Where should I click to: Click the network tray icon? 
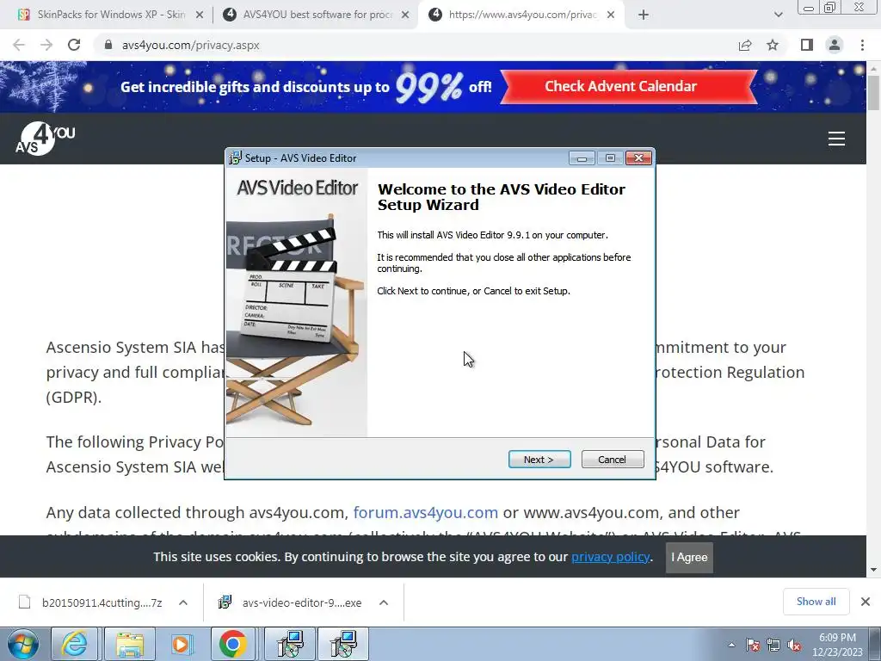pos(773,646)
